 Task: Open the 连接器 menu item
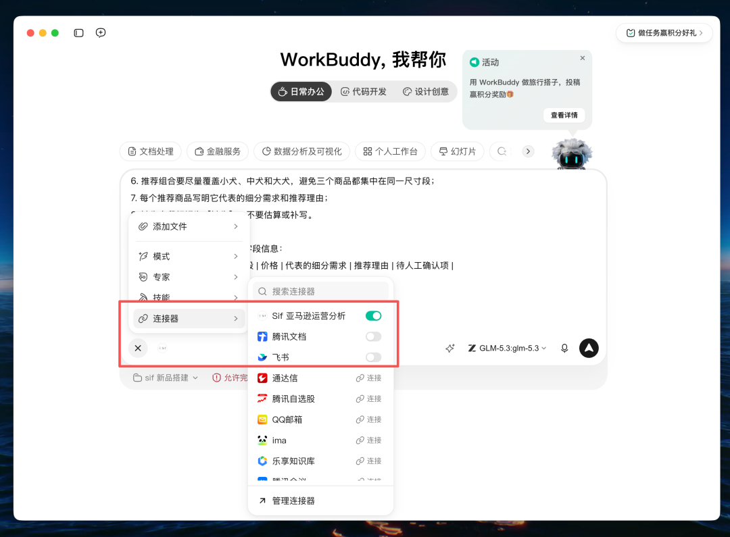pos(189,319)
